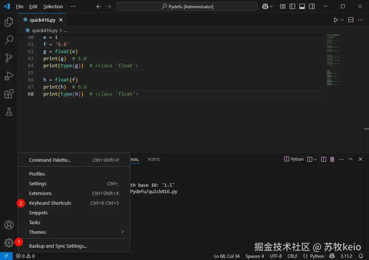Image resolution: width=369 pixels, height=260 pixels.
Task: Click the Manage gear icon
Action: [9, 242]
